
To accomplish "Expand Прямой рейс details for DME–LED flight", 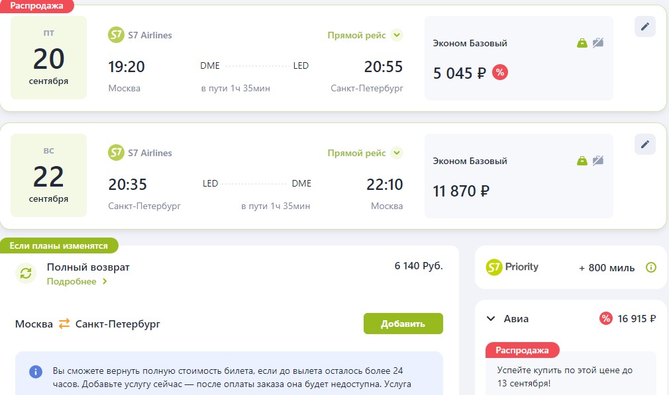I will pyautogui.click(x=397, y=35).
